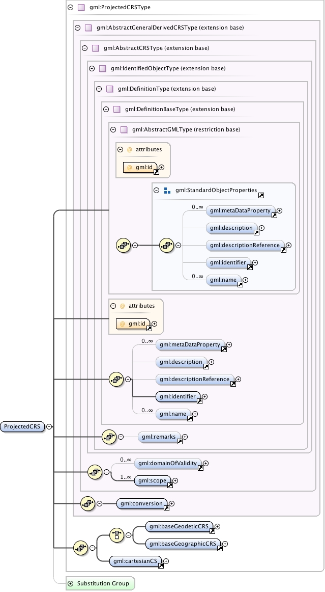
Task: Expand gml:baseGeographicCRS element
Action: click(225, 544)
